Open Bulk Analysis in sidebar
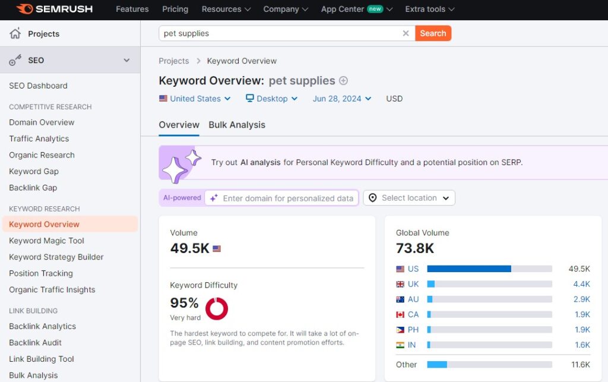 (33, 375)
